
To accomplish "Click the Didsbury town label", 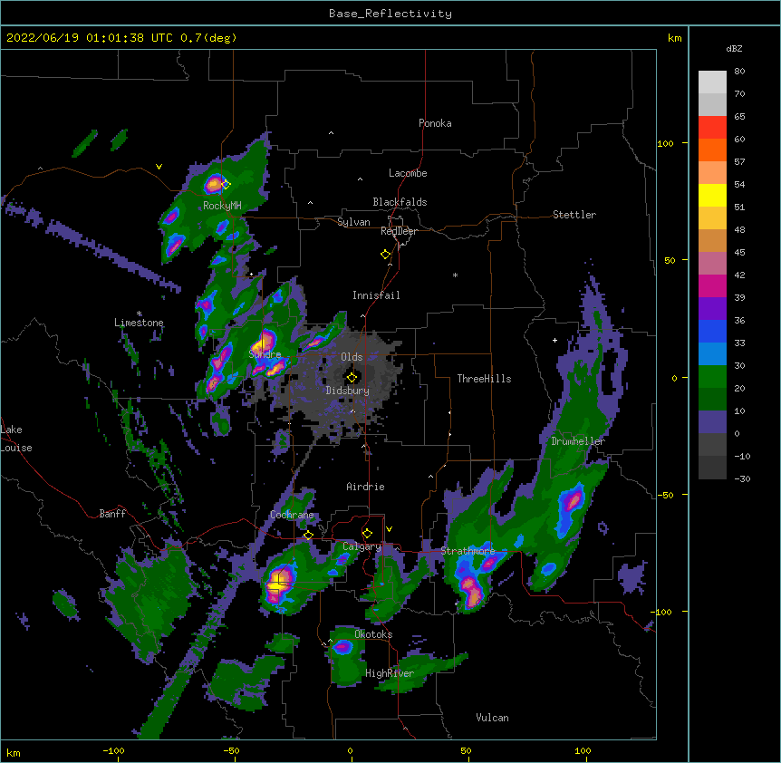I will click(x=348, y=391).
